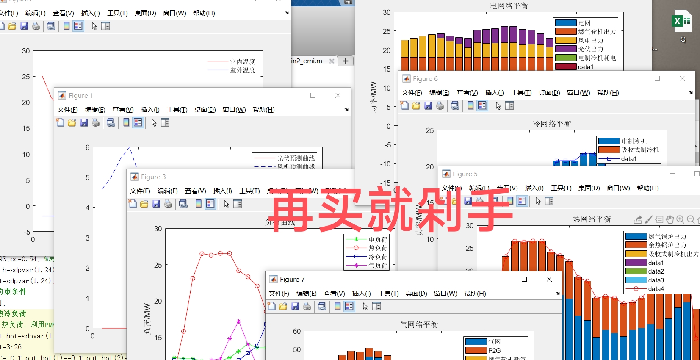
Task: Enable Edit Plot arrow in Figure 1 toolbar
Action: click(x=154, y=122)
